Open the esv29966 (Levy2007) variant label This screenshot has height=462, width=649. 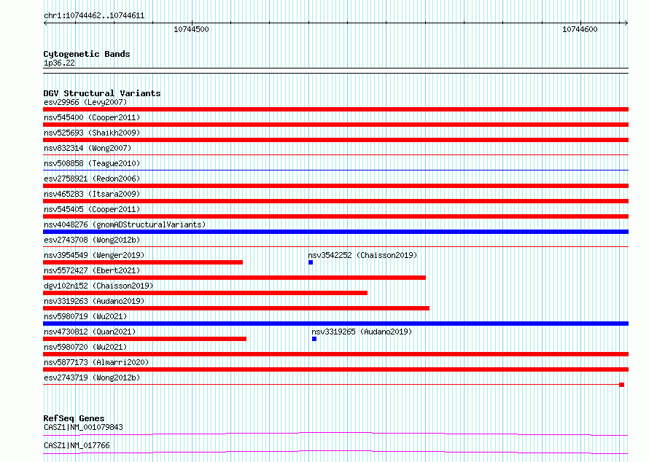tap(85, 102)
